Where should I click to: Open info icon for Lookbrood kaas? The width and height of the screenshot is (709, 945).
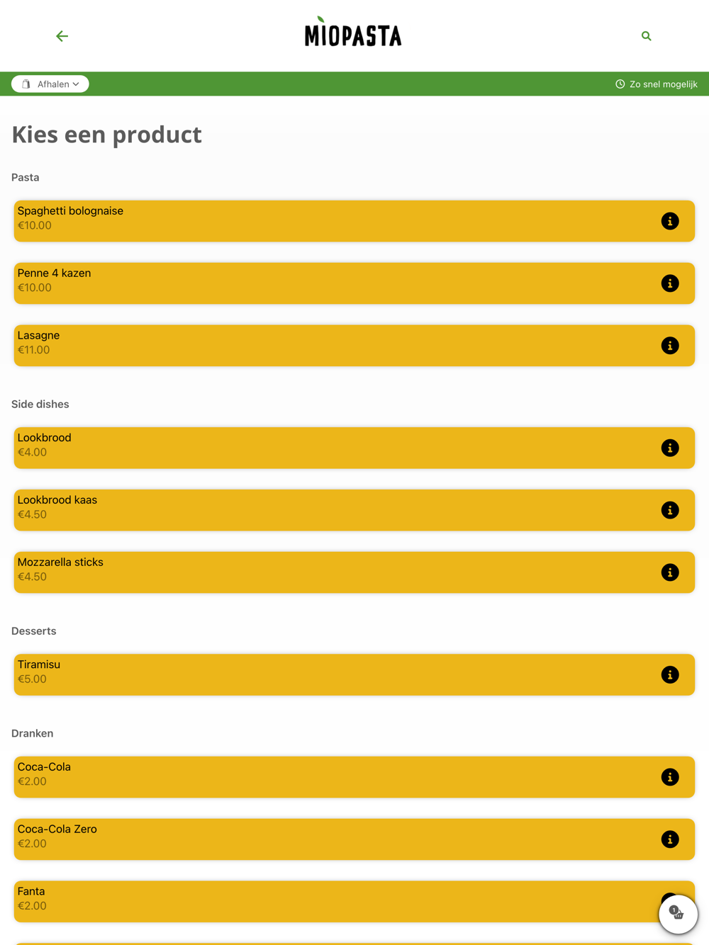click(x=669, y=510)
